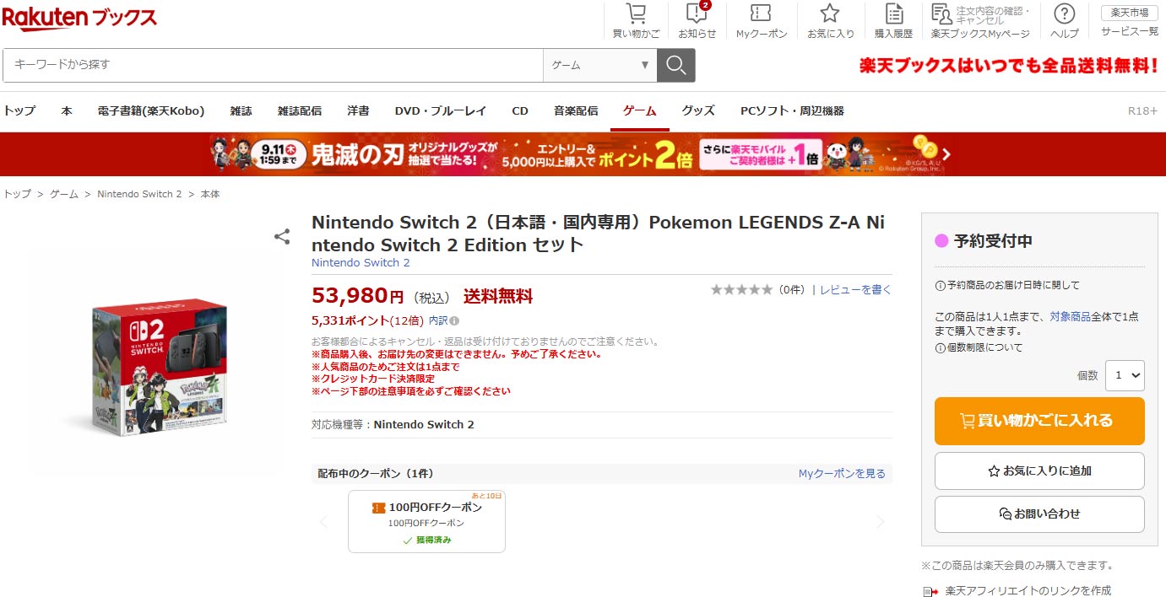Screen dimensions: 1166x597
Task: Click the キーワードから探す search field
Action: click(x=273, y=65)
